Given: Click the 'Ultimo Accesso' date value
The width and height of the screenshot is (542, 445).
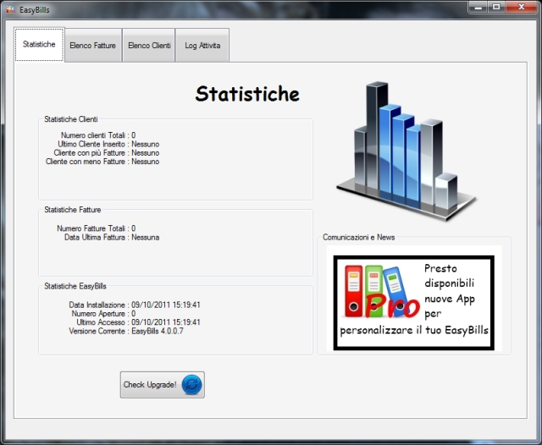Looking at the screenshot, I should click(166, 322).
